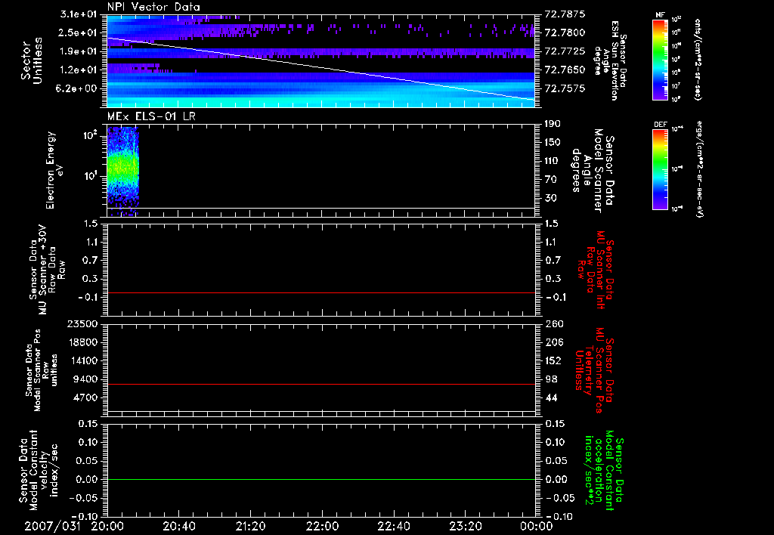This screenshot has width=774, height=535.
Task: Click the 2.5e+01 sector tick label
Action: 79,32
